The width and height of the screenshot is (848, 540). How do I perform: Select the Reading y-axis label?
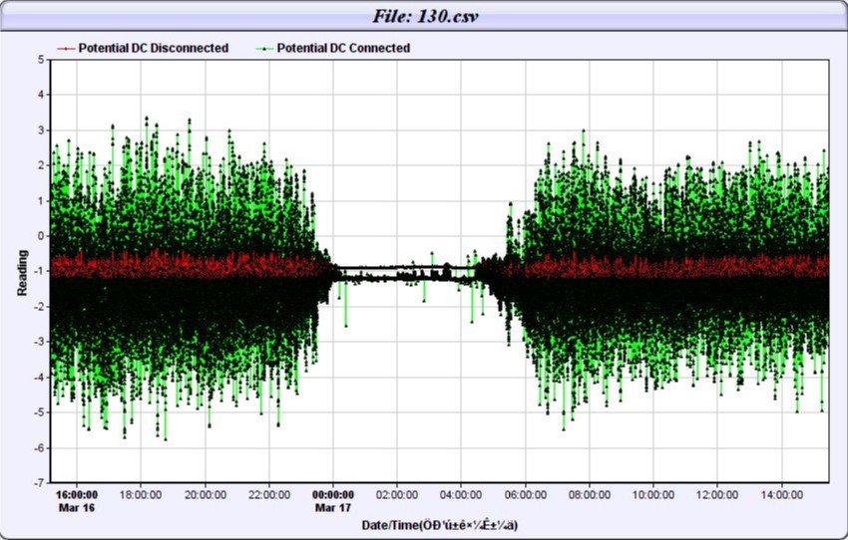(22, 271)
